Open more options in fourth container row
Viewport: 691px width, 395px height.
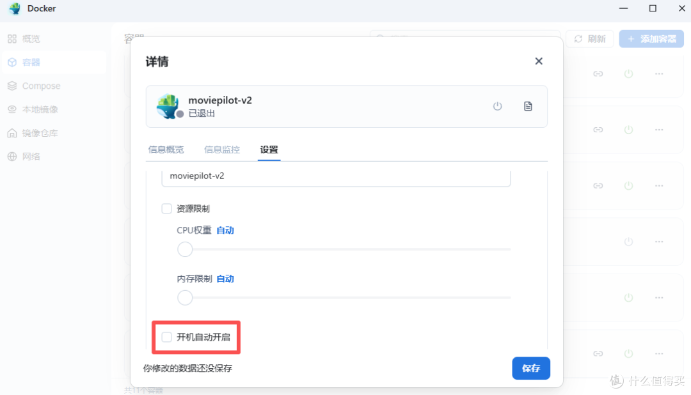[x=659, y=242]
